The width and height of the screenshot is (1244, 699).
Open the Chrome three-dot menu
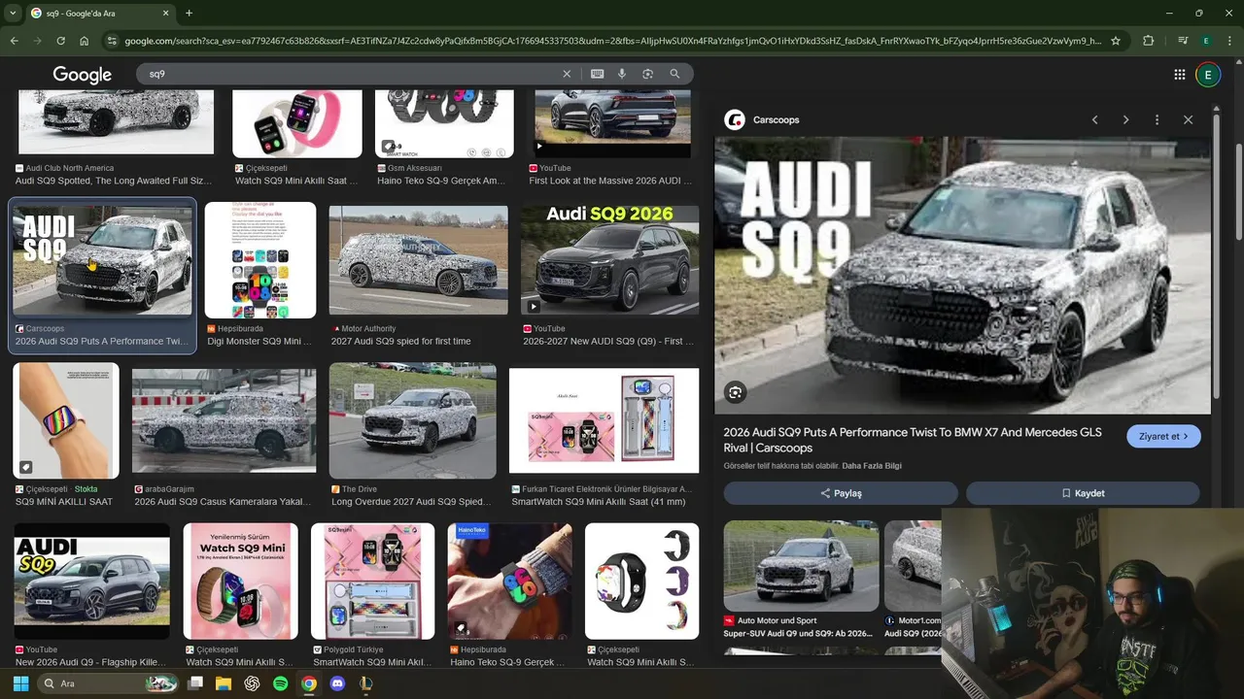(1229, 41)
